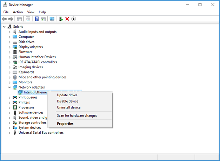Click the red X Uninstall device icon
220x161 pixels.
point(67,19)
